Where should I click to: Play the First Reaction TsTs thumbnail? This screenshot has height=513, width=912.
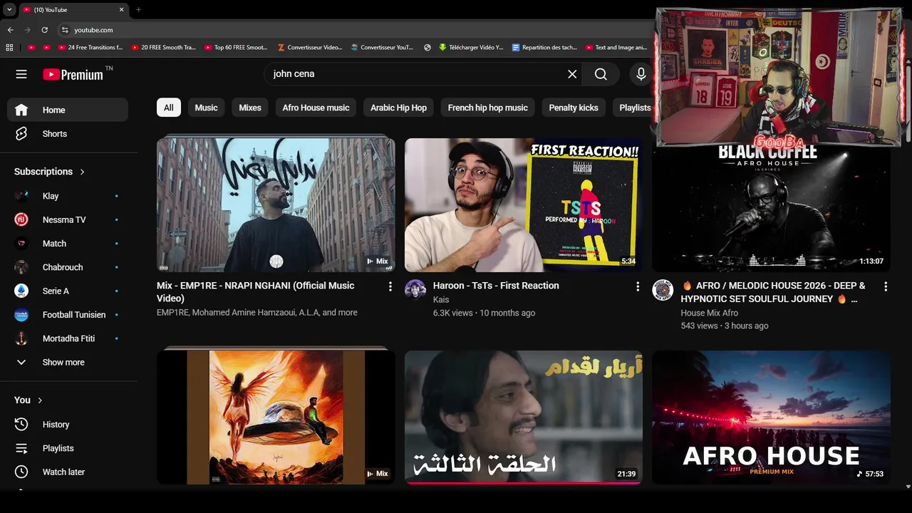tap(524, 204)
